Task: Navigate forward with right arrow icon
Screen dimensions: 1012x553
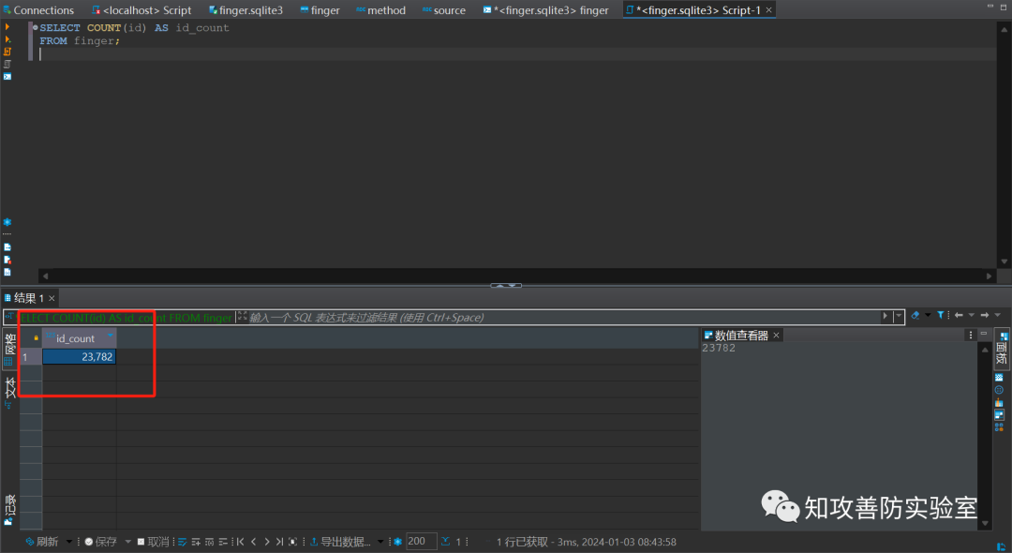Action: click(x=984, y=315)
